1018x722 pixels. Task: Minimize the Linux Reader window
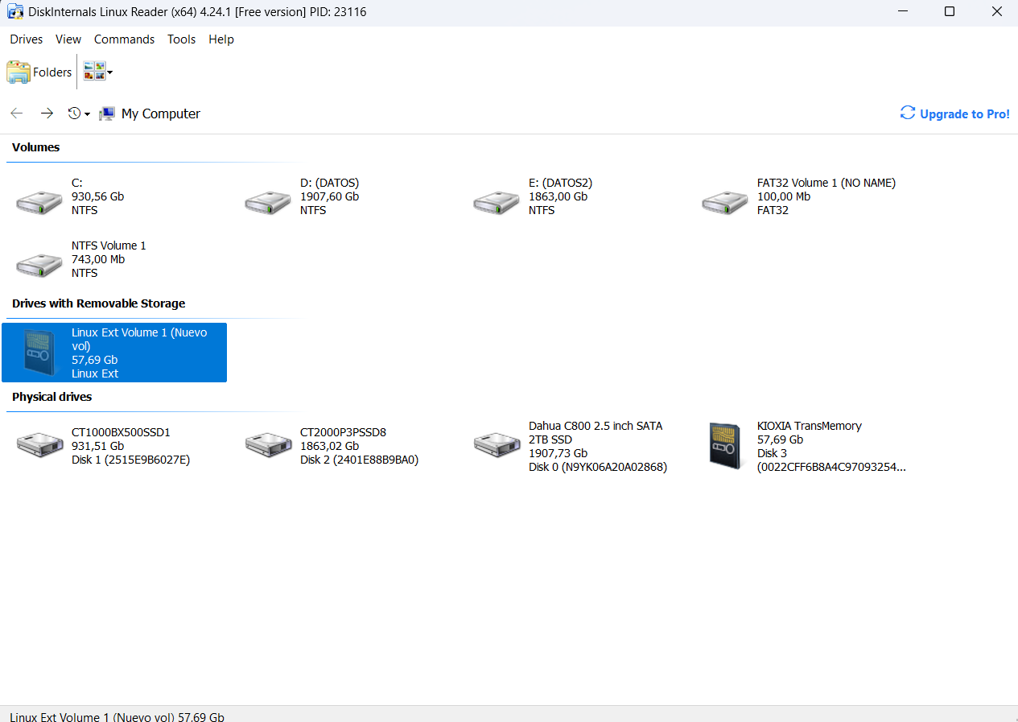coord(902,11)
